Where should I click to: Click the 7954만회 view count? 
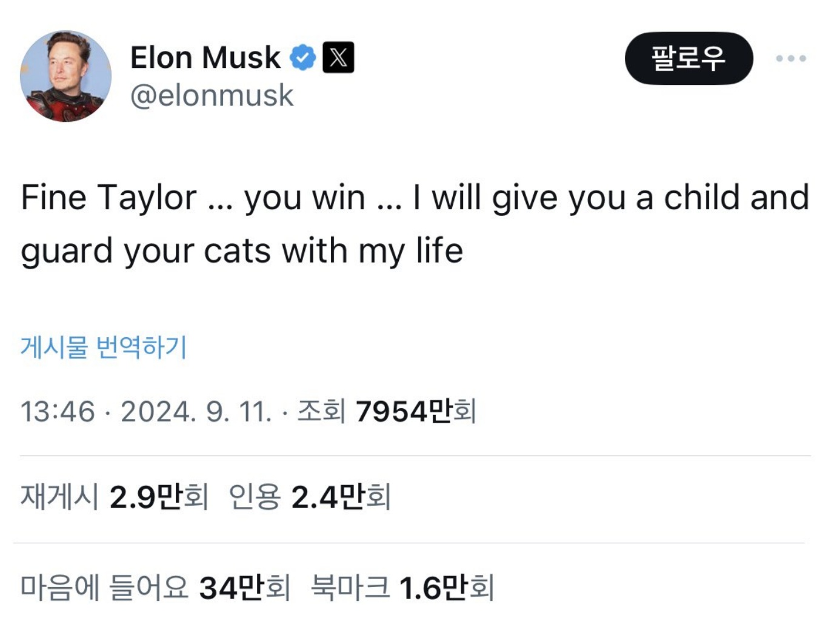(x=416, y=412)
